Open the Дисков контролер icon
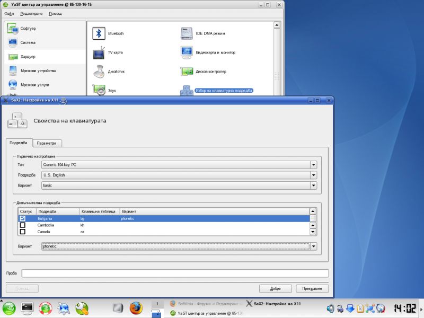 [187, 72]
